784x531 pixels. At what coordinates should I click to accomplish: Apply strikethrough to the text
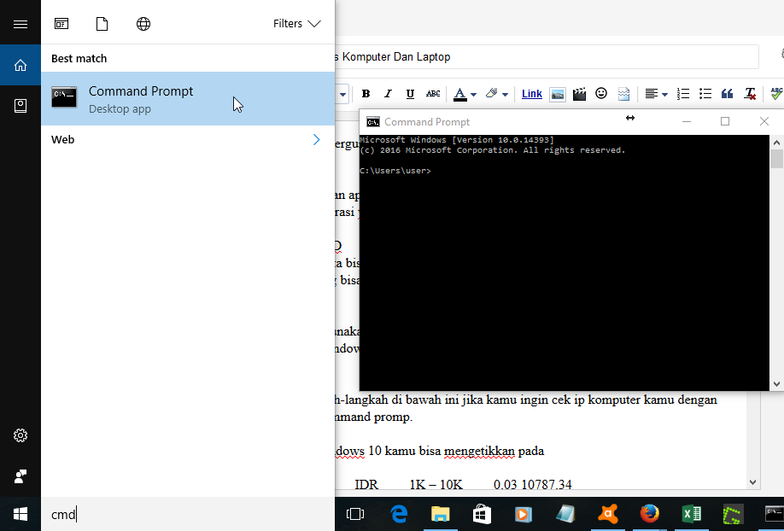coord(432,94)
